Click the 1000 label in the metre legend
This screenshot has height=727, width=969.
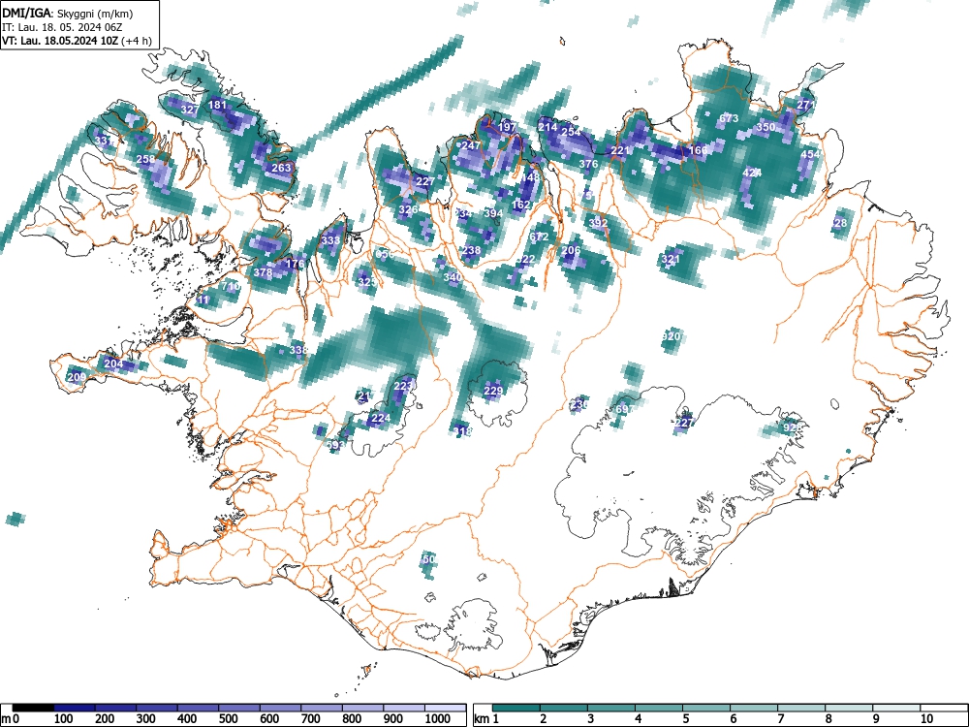pos(437,718)
